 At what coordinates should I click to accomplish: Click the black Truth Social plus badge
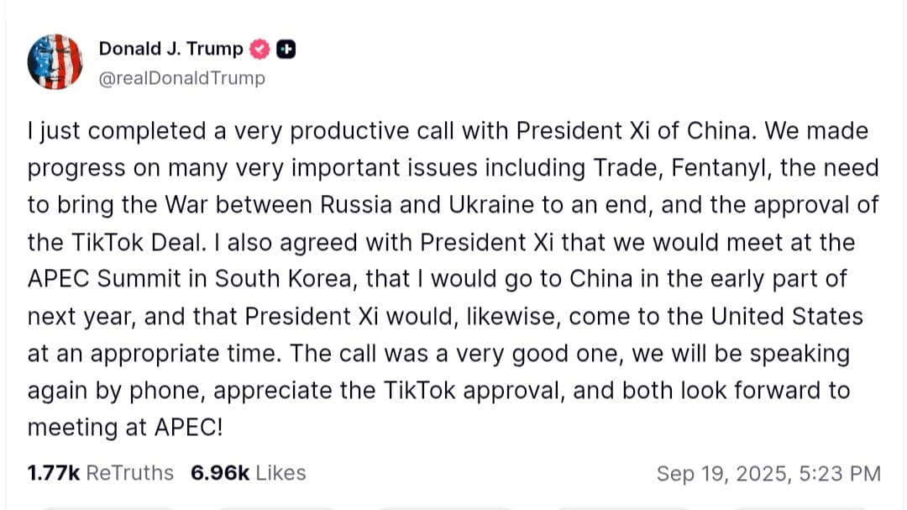click(x=285, y=49)
